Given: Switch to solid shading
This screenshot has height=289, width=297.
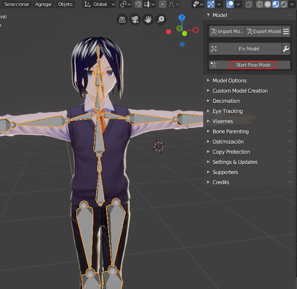Looking at the screenshot, I should [268, 4].
